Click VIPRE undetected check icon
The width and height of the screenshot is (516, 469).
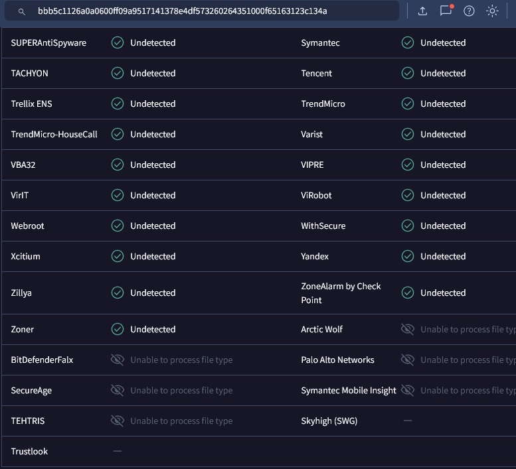407,165
